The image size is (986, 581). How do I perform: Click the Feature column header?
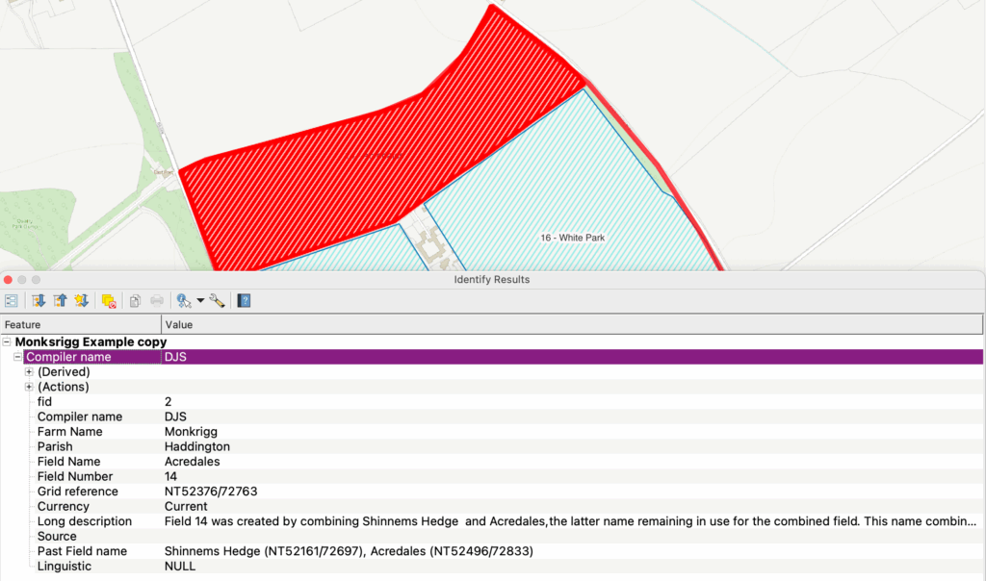click(81, 325)
